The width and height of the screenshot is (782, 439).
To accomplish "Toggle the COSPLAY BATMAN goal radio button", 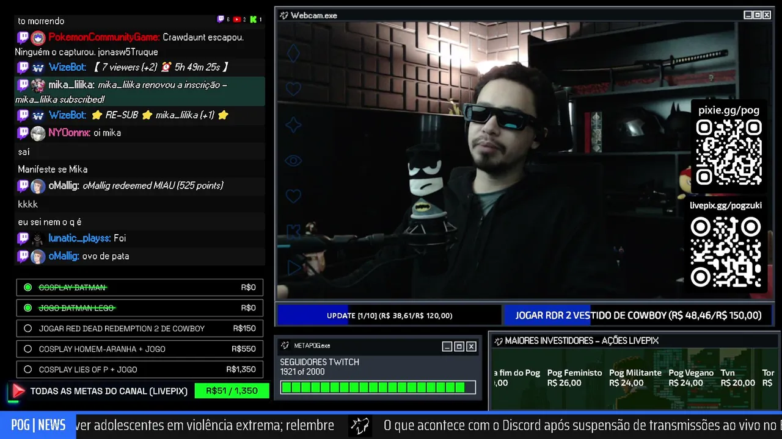I will click(x=27, y=287).
